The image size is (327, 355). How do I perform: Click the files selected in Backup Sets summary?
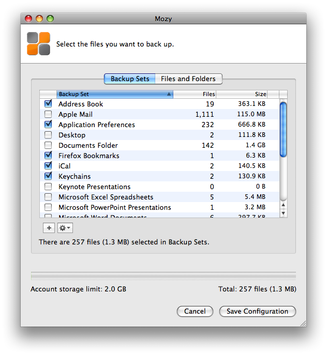click(x=124, y=242)
